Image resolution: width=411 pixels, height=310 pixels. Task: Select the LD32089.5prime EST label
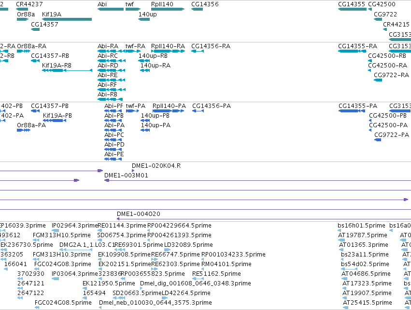click(188, 245)
